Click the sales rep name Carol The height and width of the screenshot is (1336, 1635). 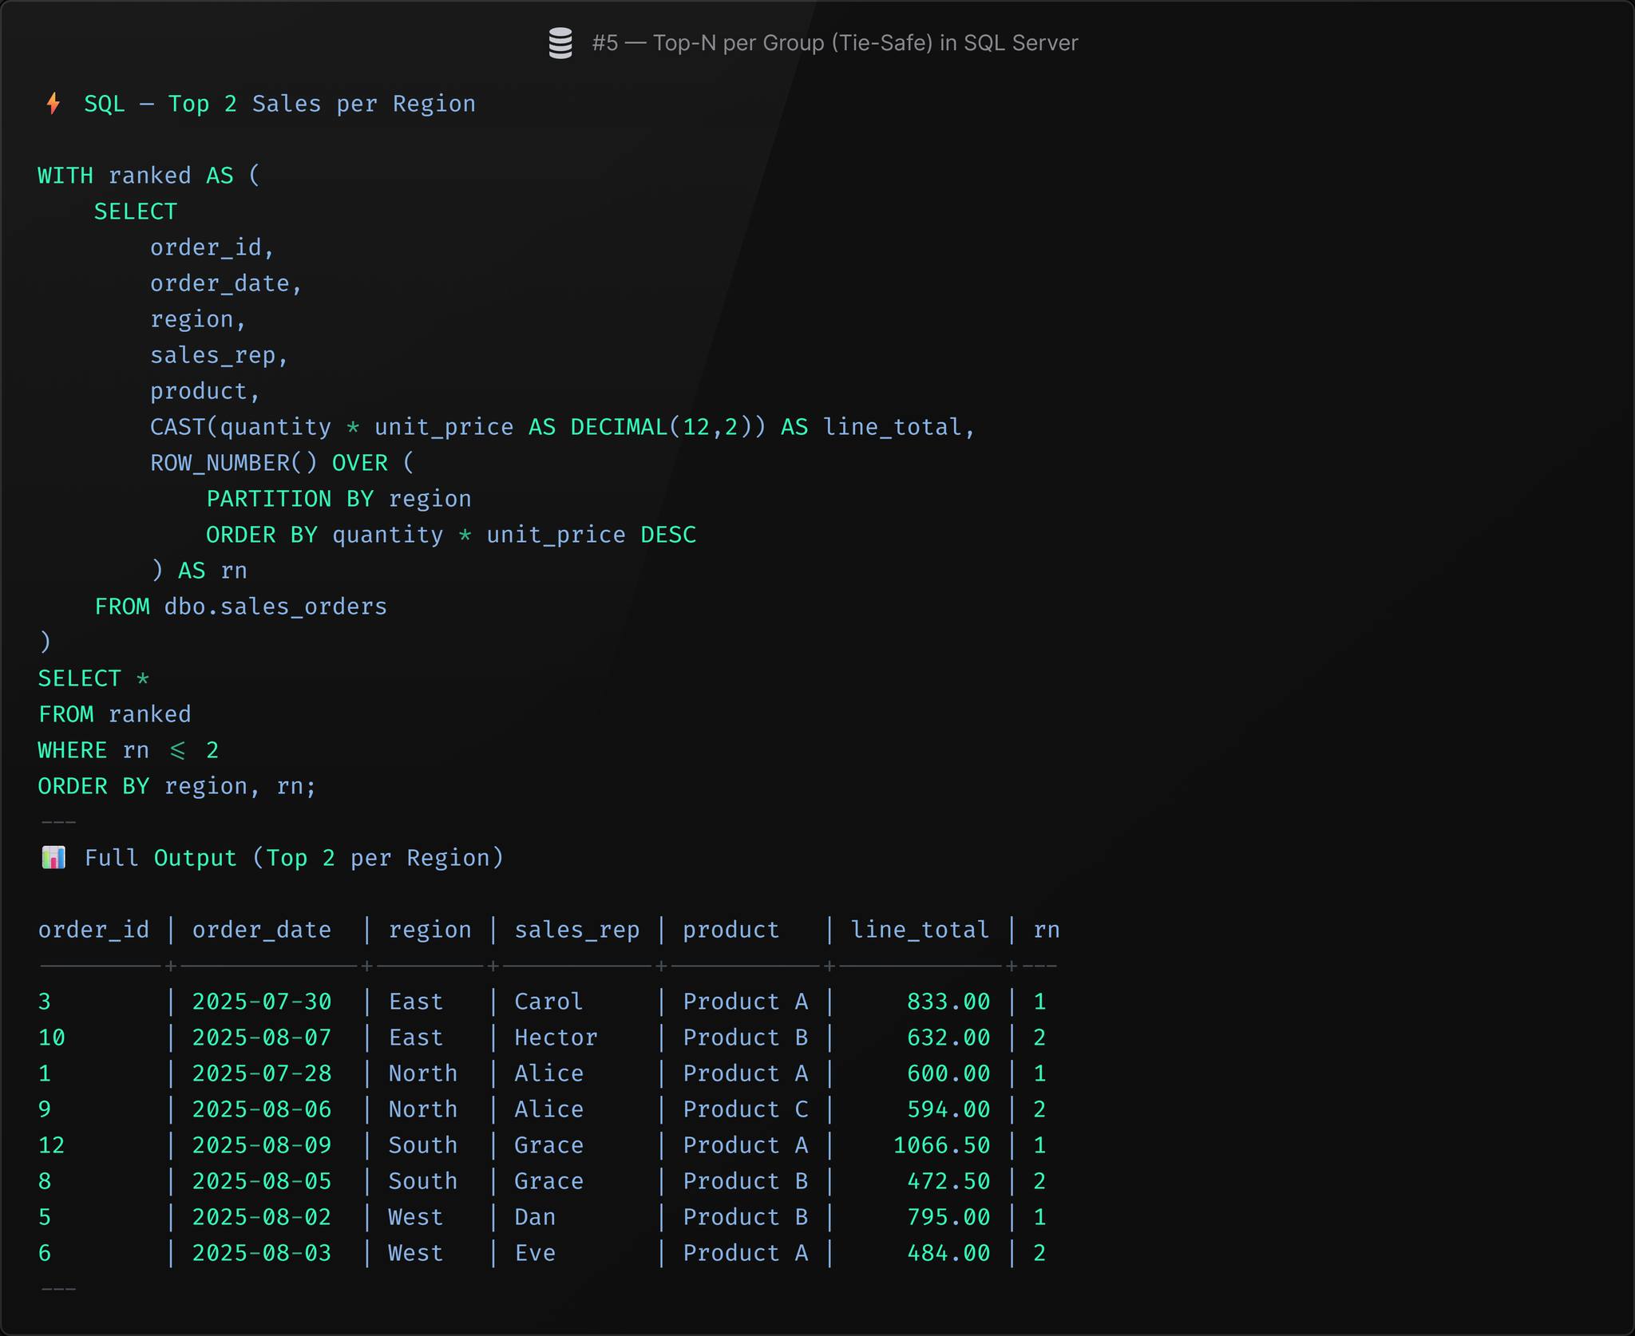(548, 1002)
